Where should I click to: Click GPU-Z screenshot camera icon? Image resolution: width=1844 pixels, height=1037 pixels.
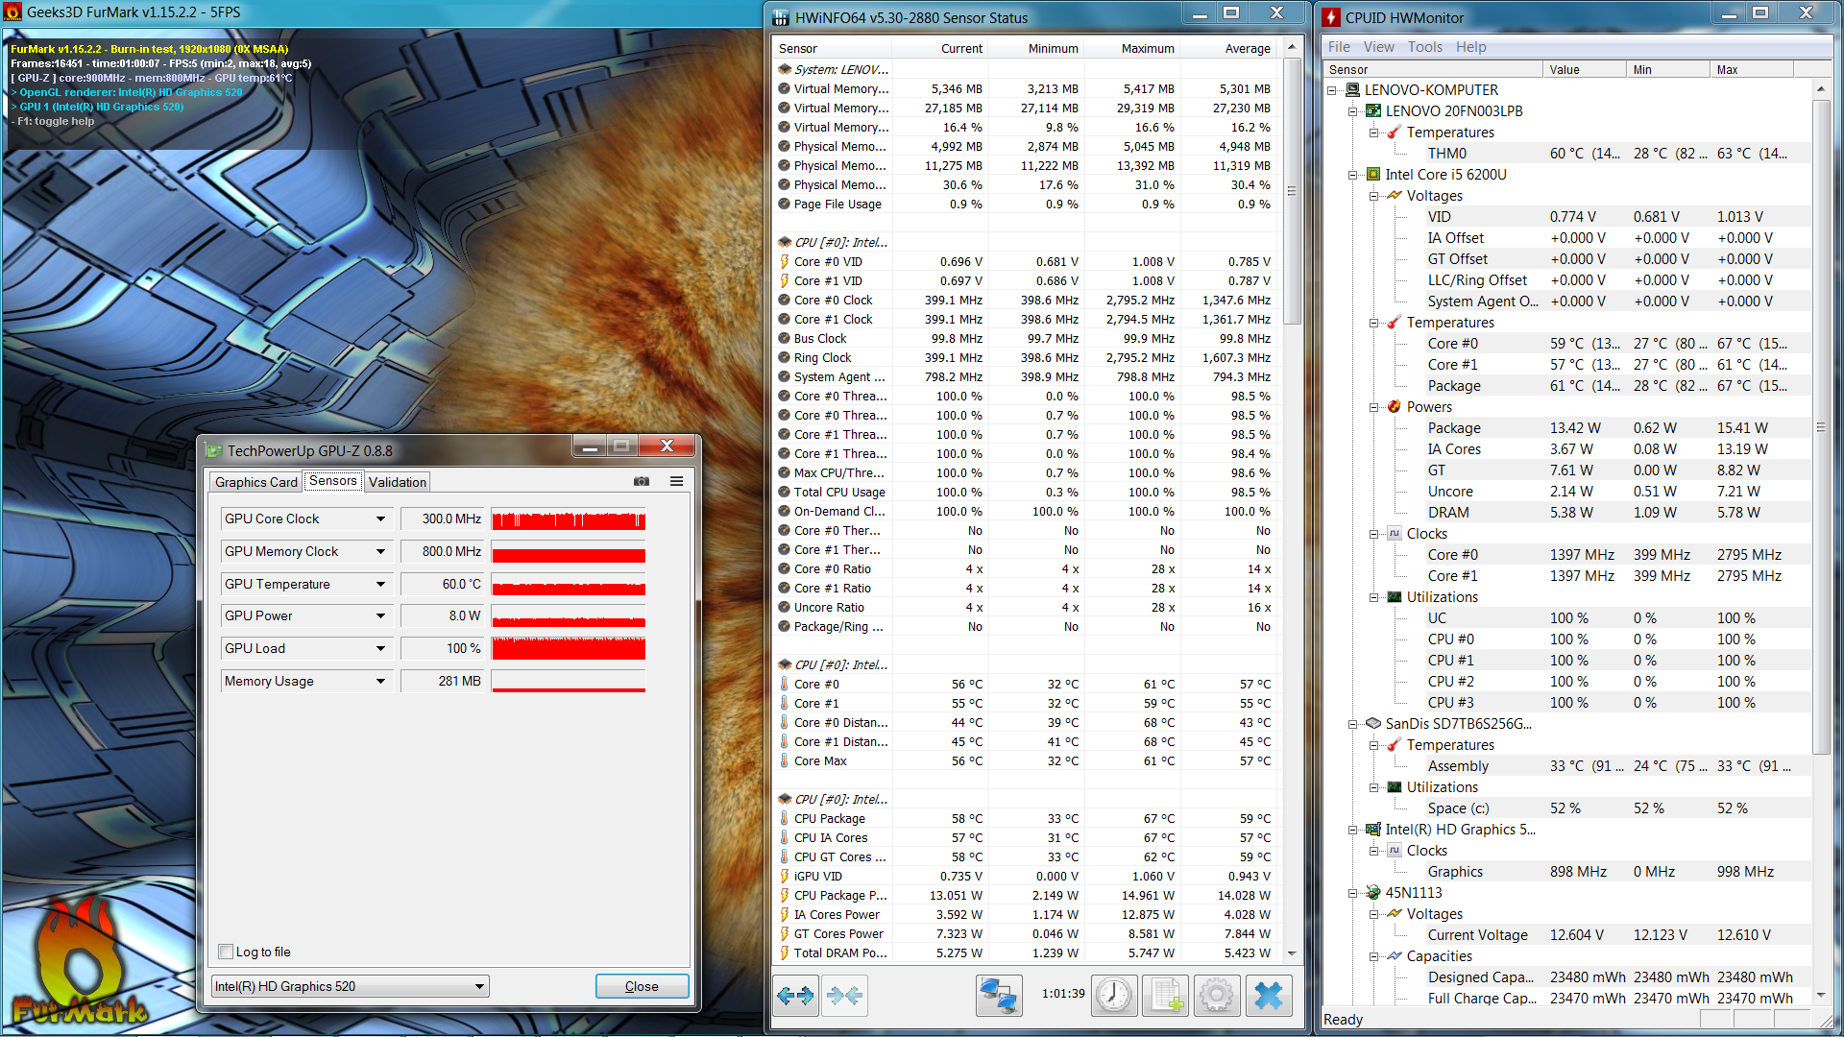pos(642,481)
